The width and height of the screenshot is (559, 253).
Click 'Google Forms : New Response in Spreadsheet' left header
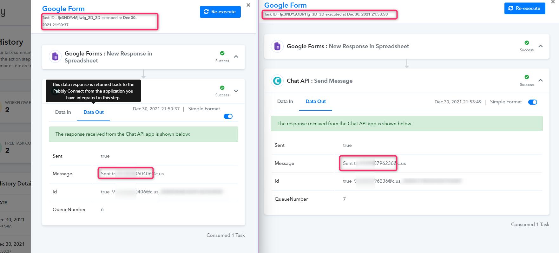(x=109, y=57)
